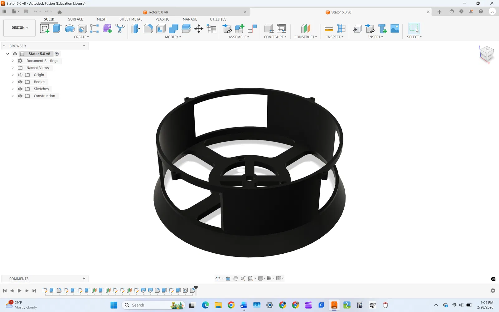Click the Windows taskbar Search box
Screen dimensions: 499x312
click(153, 305)
